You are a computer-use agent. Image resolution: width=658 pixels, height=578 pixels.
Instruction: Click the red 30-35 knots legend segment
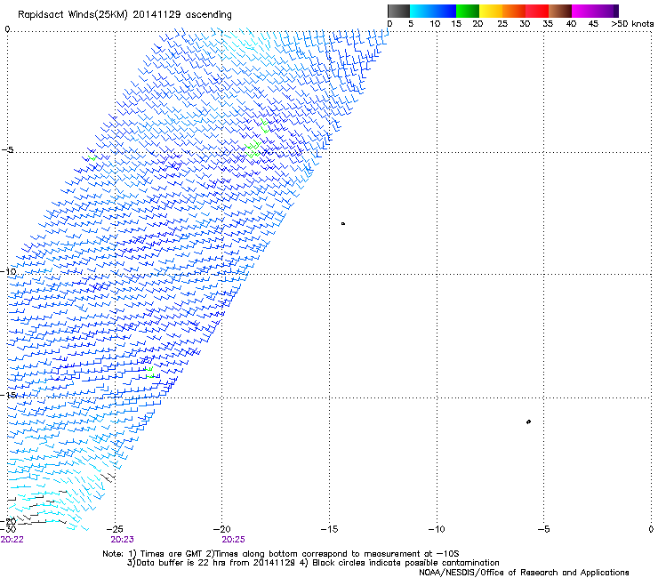pyautogui.click(x=537, y=11)
